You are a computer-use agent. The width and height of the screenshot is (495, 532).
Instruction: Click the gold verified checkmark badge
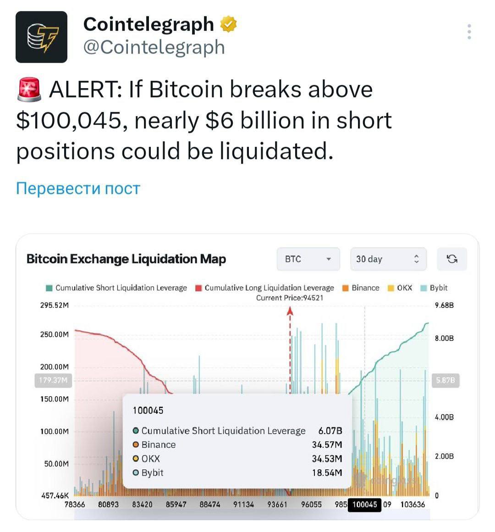[x=228, y=24]
